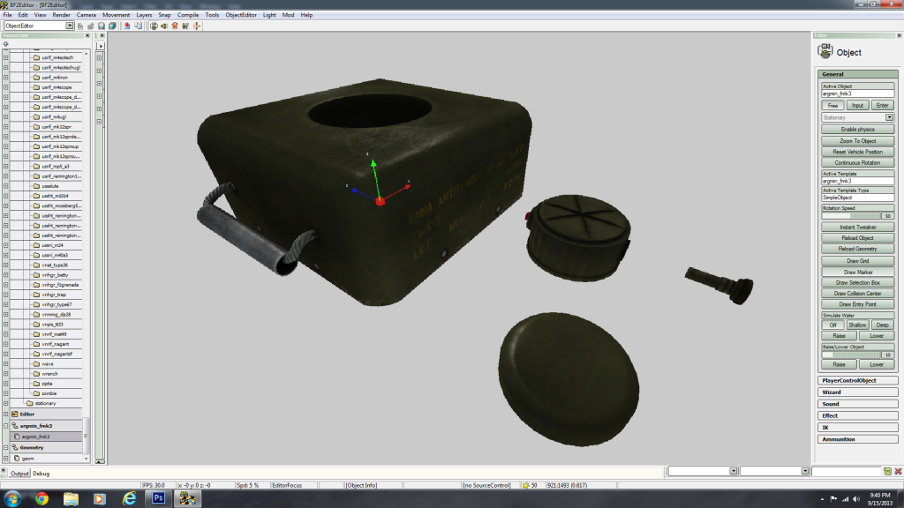
Task: Switch to the Debug tab
Action: coord(41,474)
